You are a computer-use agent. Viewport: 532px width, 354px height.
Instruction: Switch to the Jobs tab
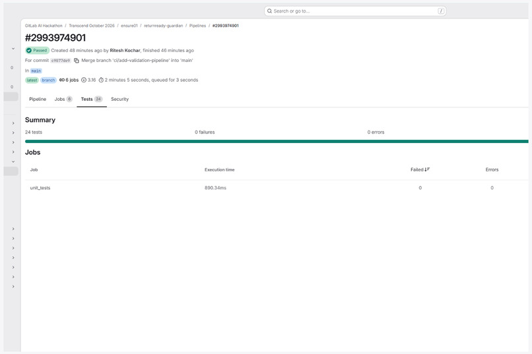tap(63, 100)
